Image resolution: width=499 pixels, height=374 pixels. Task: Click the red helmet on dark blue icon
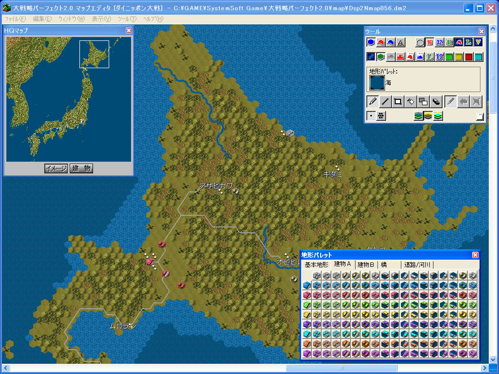[x=459, y=42]
